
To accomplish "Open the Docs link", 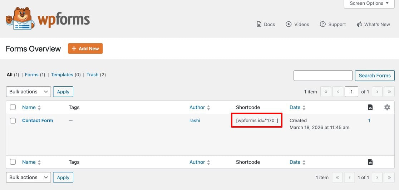I will [x=266, y=24].
